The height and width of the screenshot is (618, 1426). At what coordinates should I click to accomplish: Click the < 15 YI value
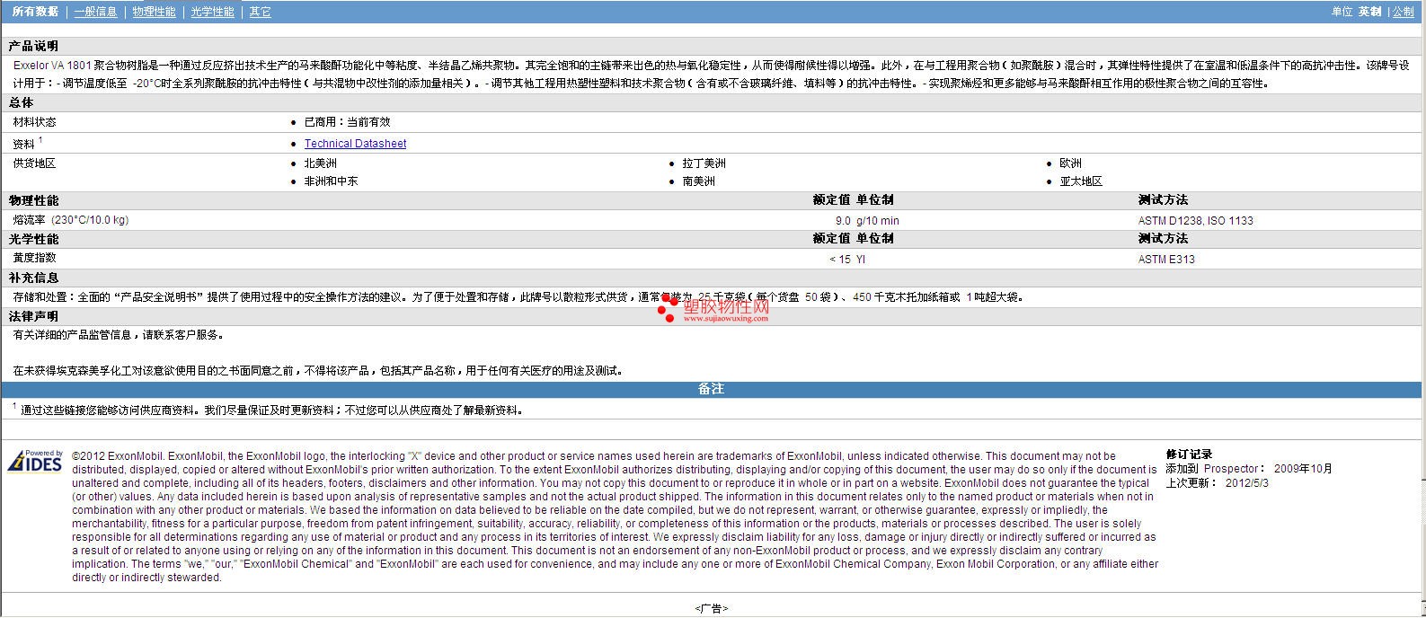(x=847, y=260)
